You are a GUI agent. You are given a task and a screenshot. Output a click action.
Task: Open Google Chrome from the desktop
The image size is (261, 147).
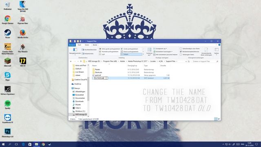[7, 20]
